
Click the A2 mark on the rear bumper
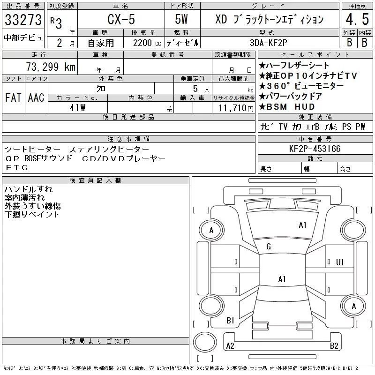[230, 346]
